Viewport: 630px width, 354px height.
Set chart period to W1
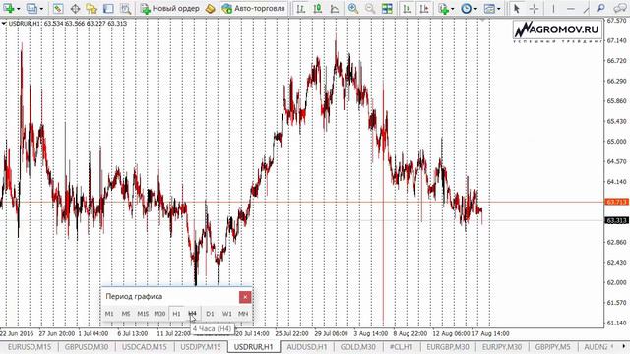click(226, 314)
